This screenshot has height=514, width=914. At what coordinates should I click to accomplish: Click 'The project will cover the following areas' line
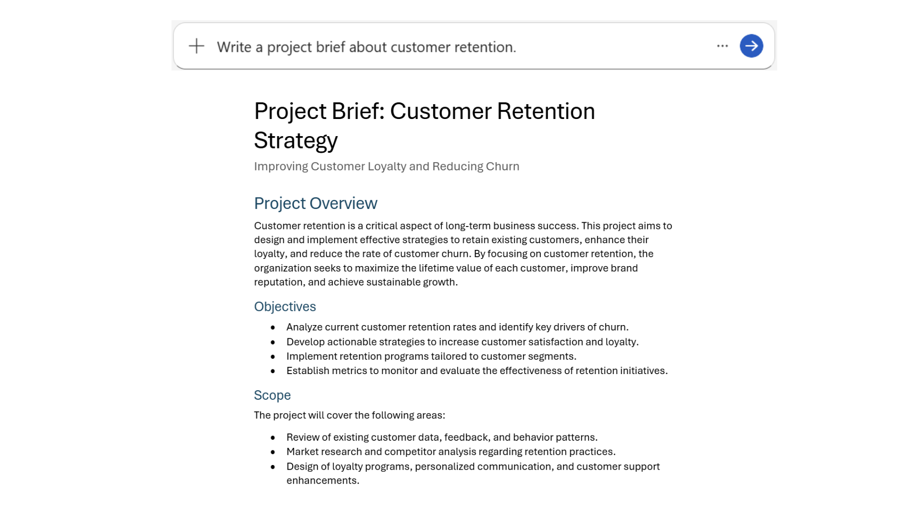[x=349, y=415]
